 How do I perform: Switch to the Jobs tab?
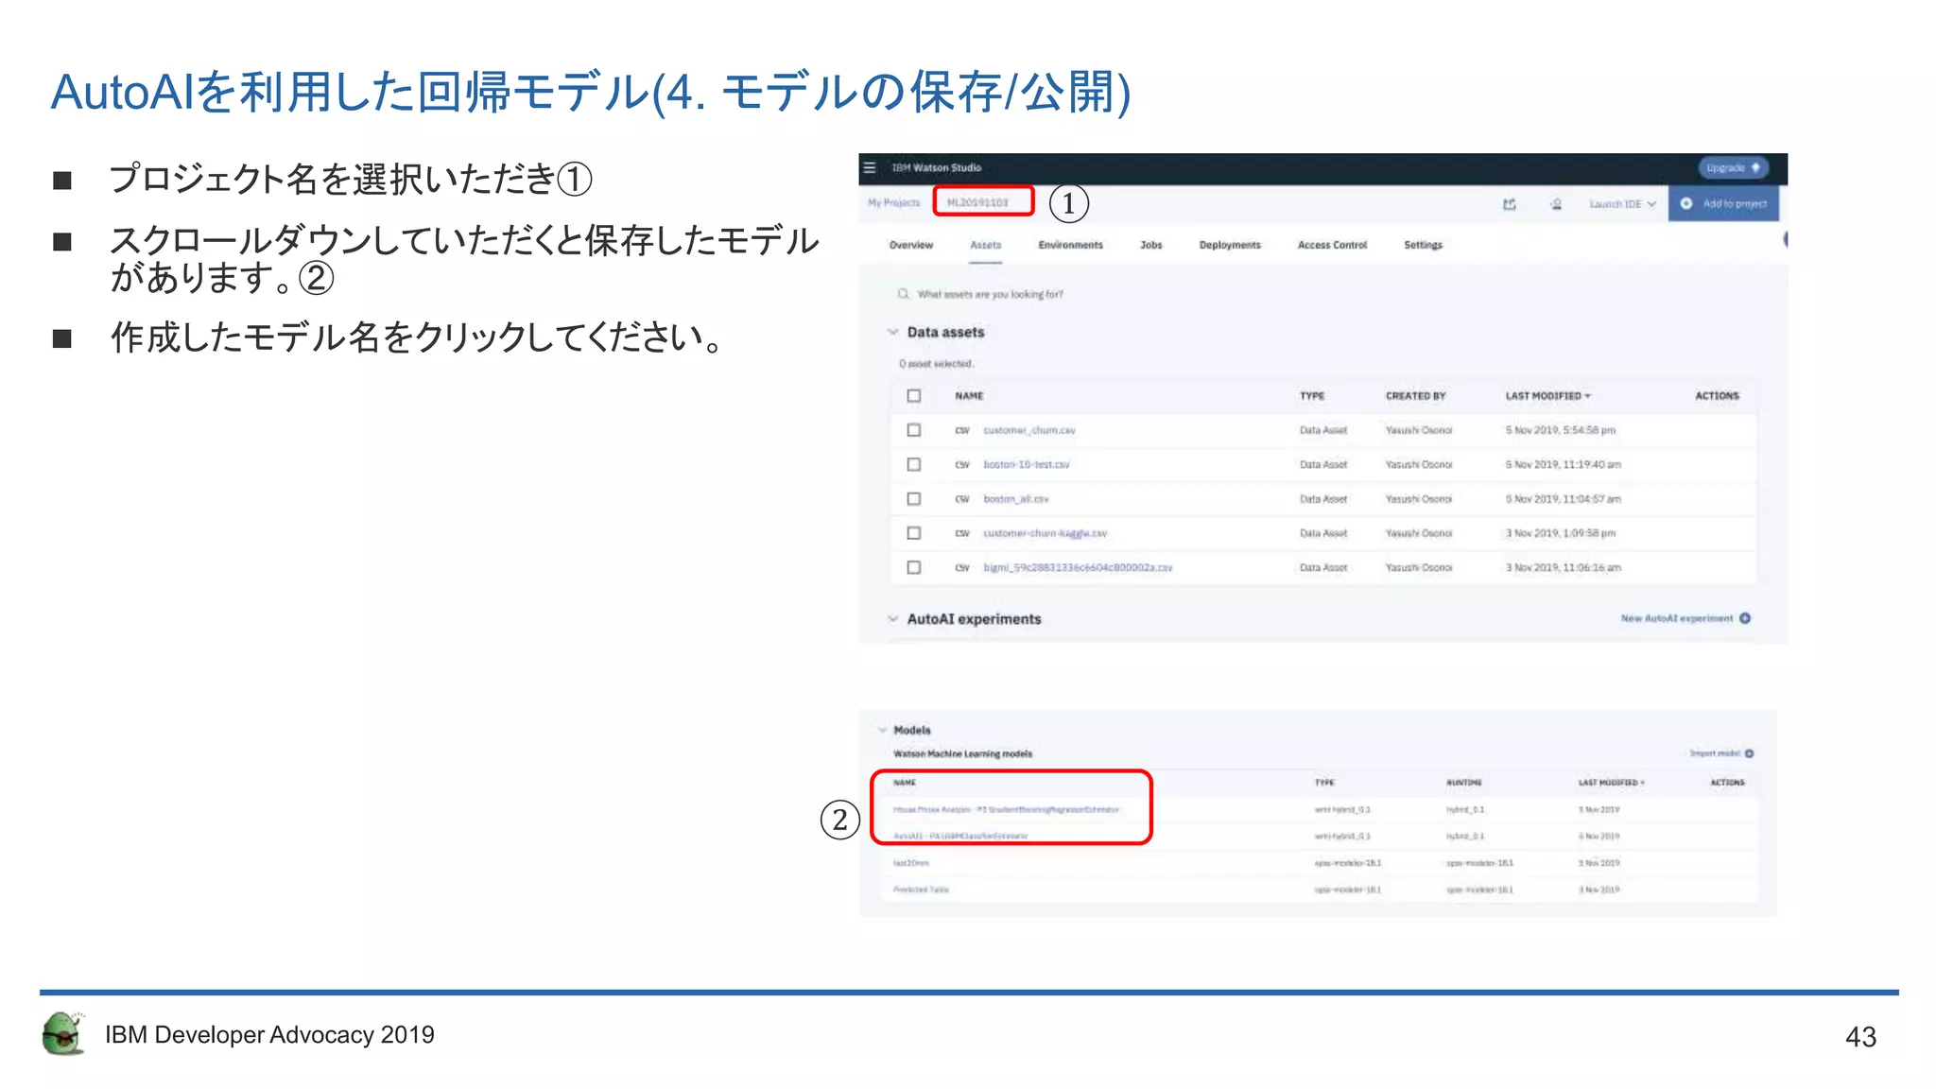(x=1150, y=245)
